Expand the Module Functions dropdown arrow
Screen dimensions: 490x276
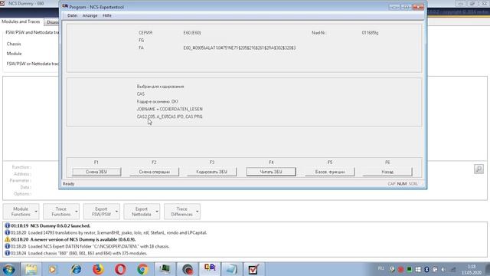point(36,212)
